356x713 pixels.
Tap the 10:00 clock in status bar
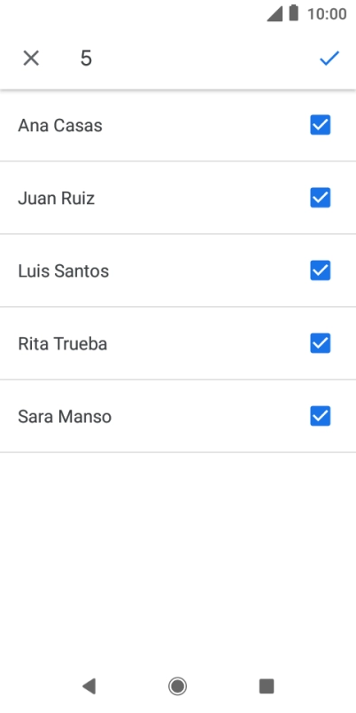coord(327,13)
